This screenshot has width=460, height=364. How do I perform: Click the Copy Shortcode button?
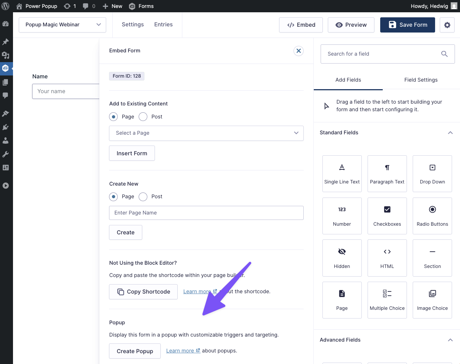coord(143,292)
